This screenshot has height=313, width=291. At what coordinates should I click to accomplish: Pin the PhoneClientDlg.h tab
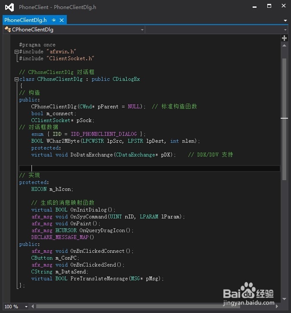tap(53, 20)
